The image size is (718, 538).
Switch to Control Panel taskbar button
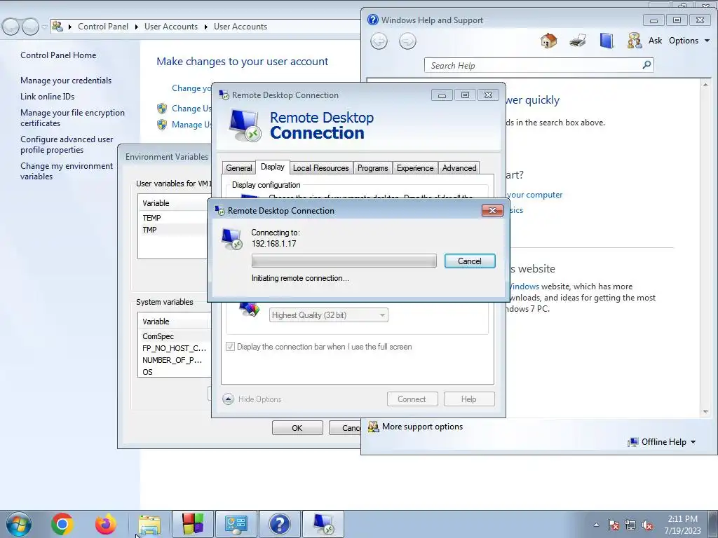pos(236,524)
